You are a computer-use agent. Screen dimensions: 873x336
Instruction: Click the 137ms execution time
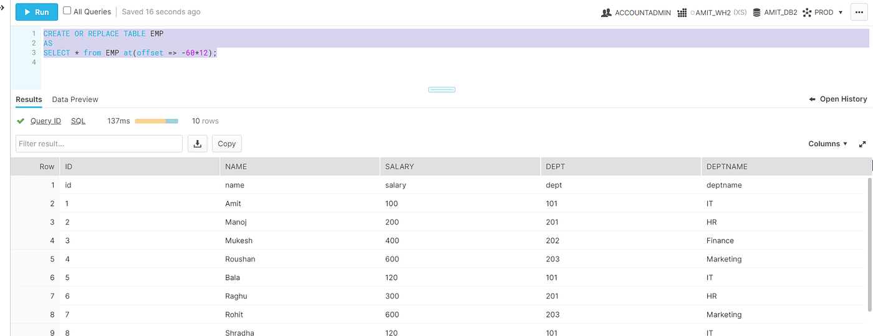pos(118,121)
